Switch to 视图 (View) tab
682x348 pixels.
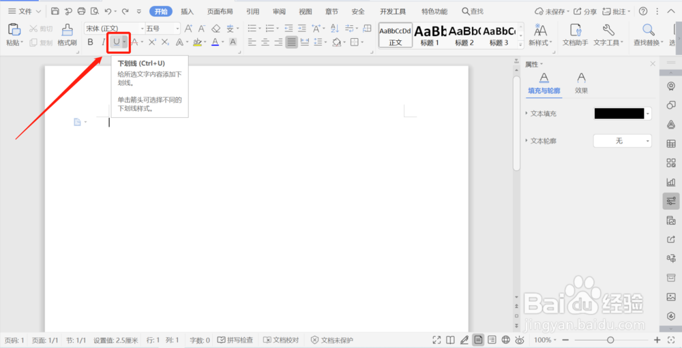pos(306,12)
